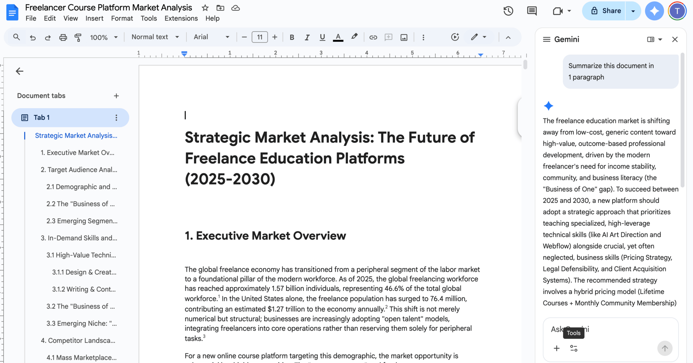The height and width of the screenshot is (363, 693).
Task: Increase the font size
Action: tap(275, 37)
